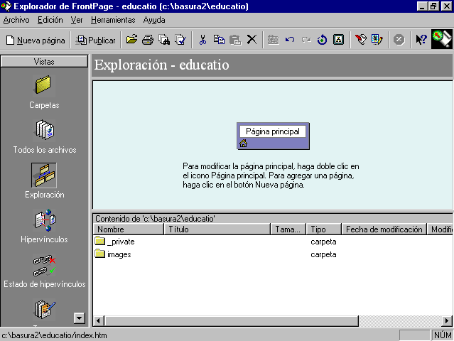This screenshot has height=341, width=454.
Task: Click the gray stop icon
Action: pyautogui.click(x=399, y=40)
